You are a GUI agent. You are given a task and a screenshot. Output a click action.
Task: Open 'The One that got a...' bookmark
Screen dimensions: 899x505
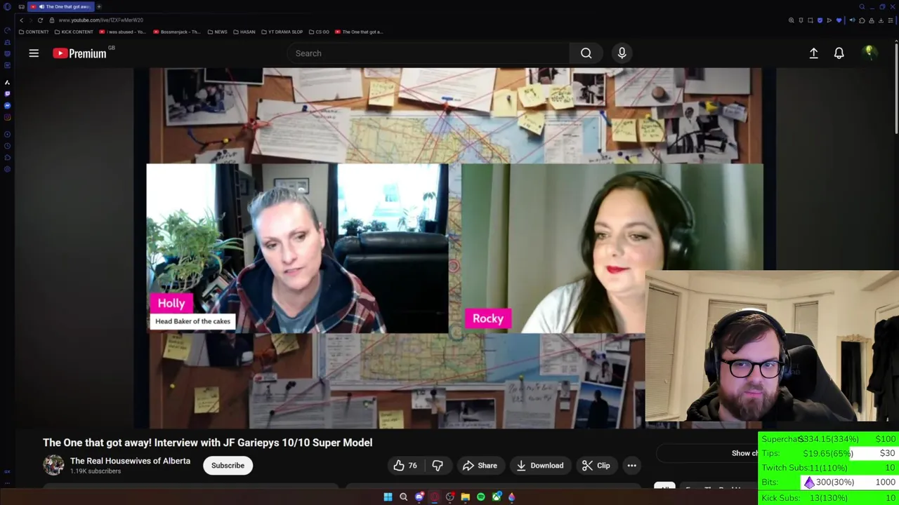pos(359,32)
